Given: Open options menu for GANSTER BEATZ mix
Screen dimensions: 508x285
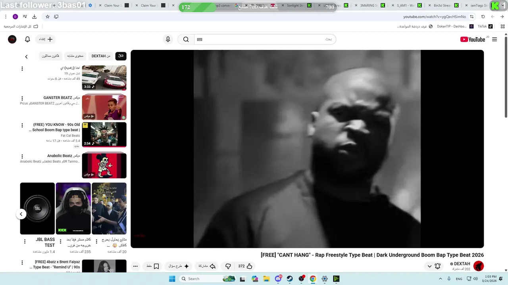Looking at the screenshot, I should coord(22,98).
